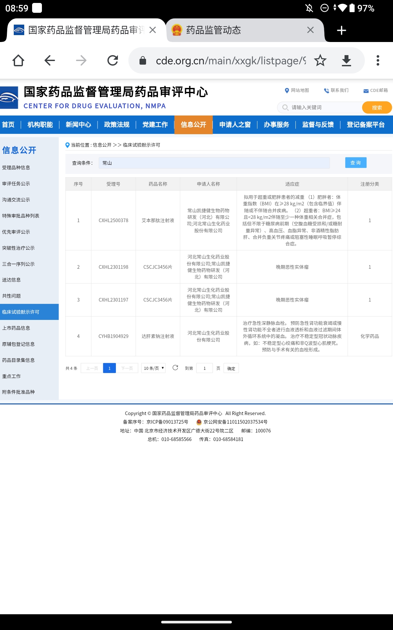Click drug name 艾本那肽注射液
The image size is (393, 630).
click(158, 220)
